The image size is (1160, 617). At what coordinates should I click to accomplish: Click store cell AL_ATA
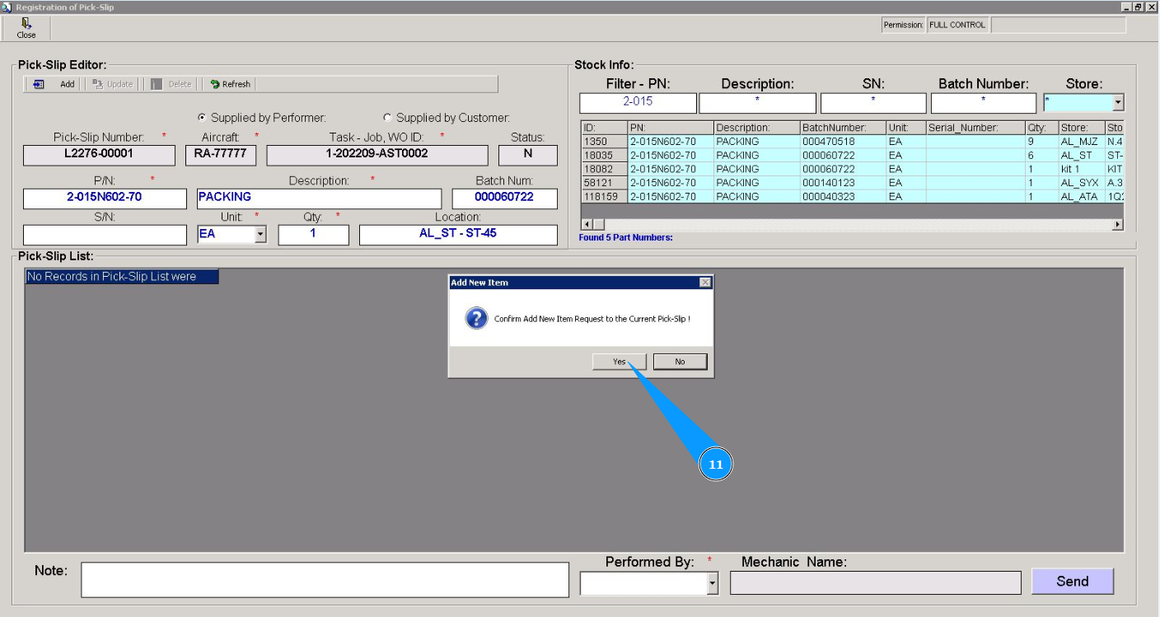pyautogui.click(x=1081, y=197)
